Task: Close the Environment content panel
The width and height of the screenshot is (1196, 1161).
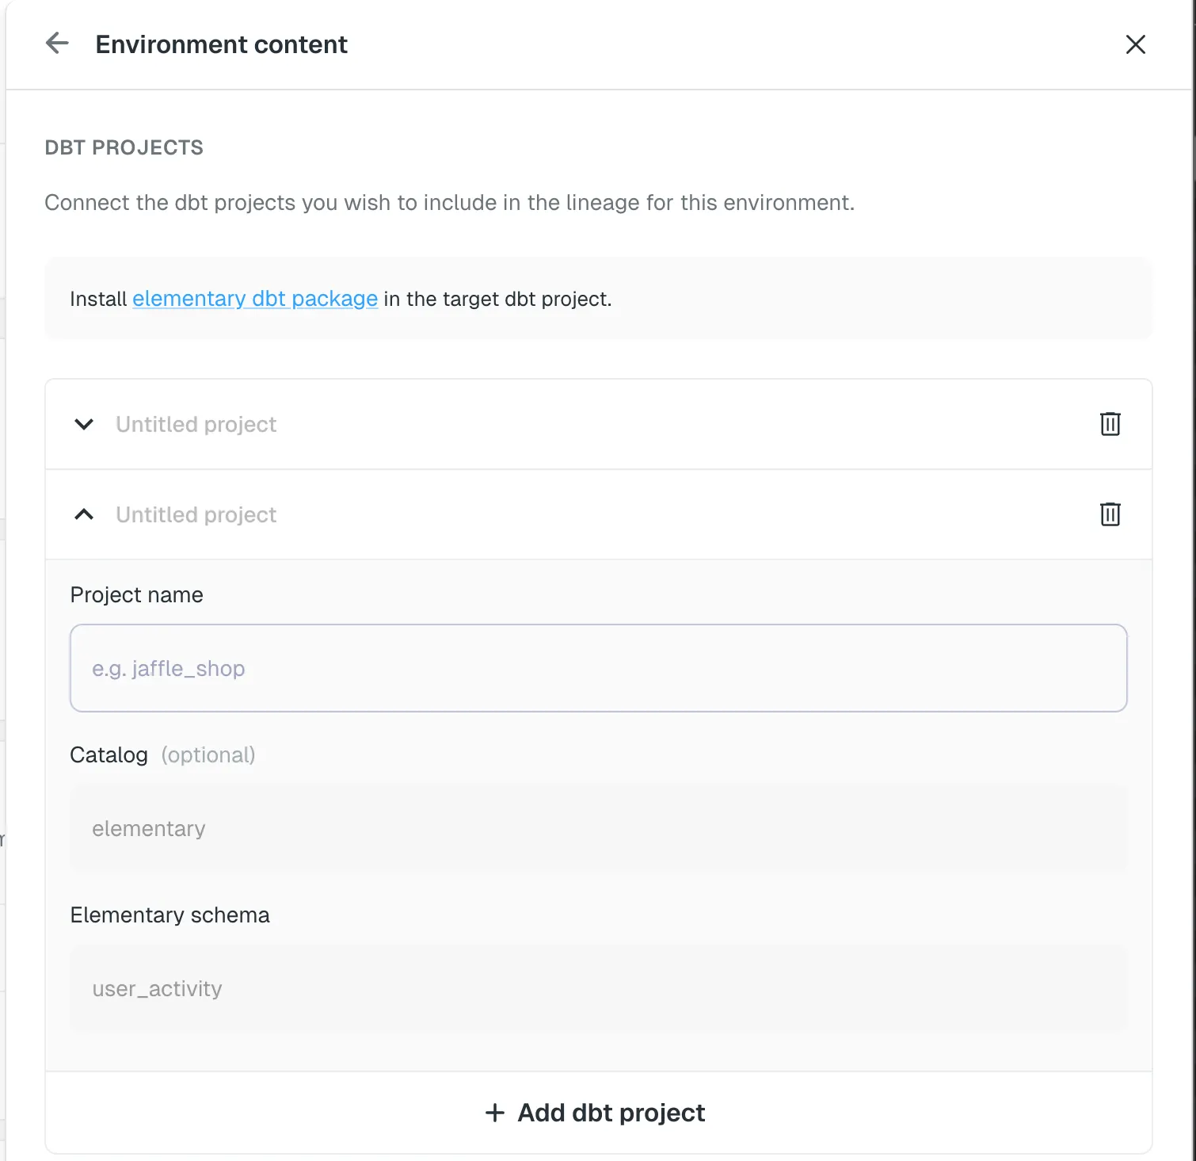Action: click(1135, 44)
